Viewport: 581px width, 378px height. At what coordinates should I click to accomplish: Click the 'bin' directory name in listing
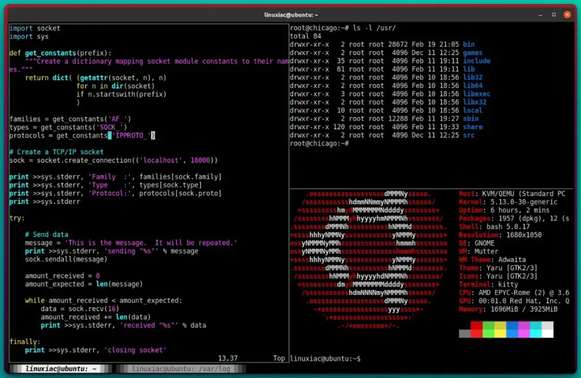(469, 44)
